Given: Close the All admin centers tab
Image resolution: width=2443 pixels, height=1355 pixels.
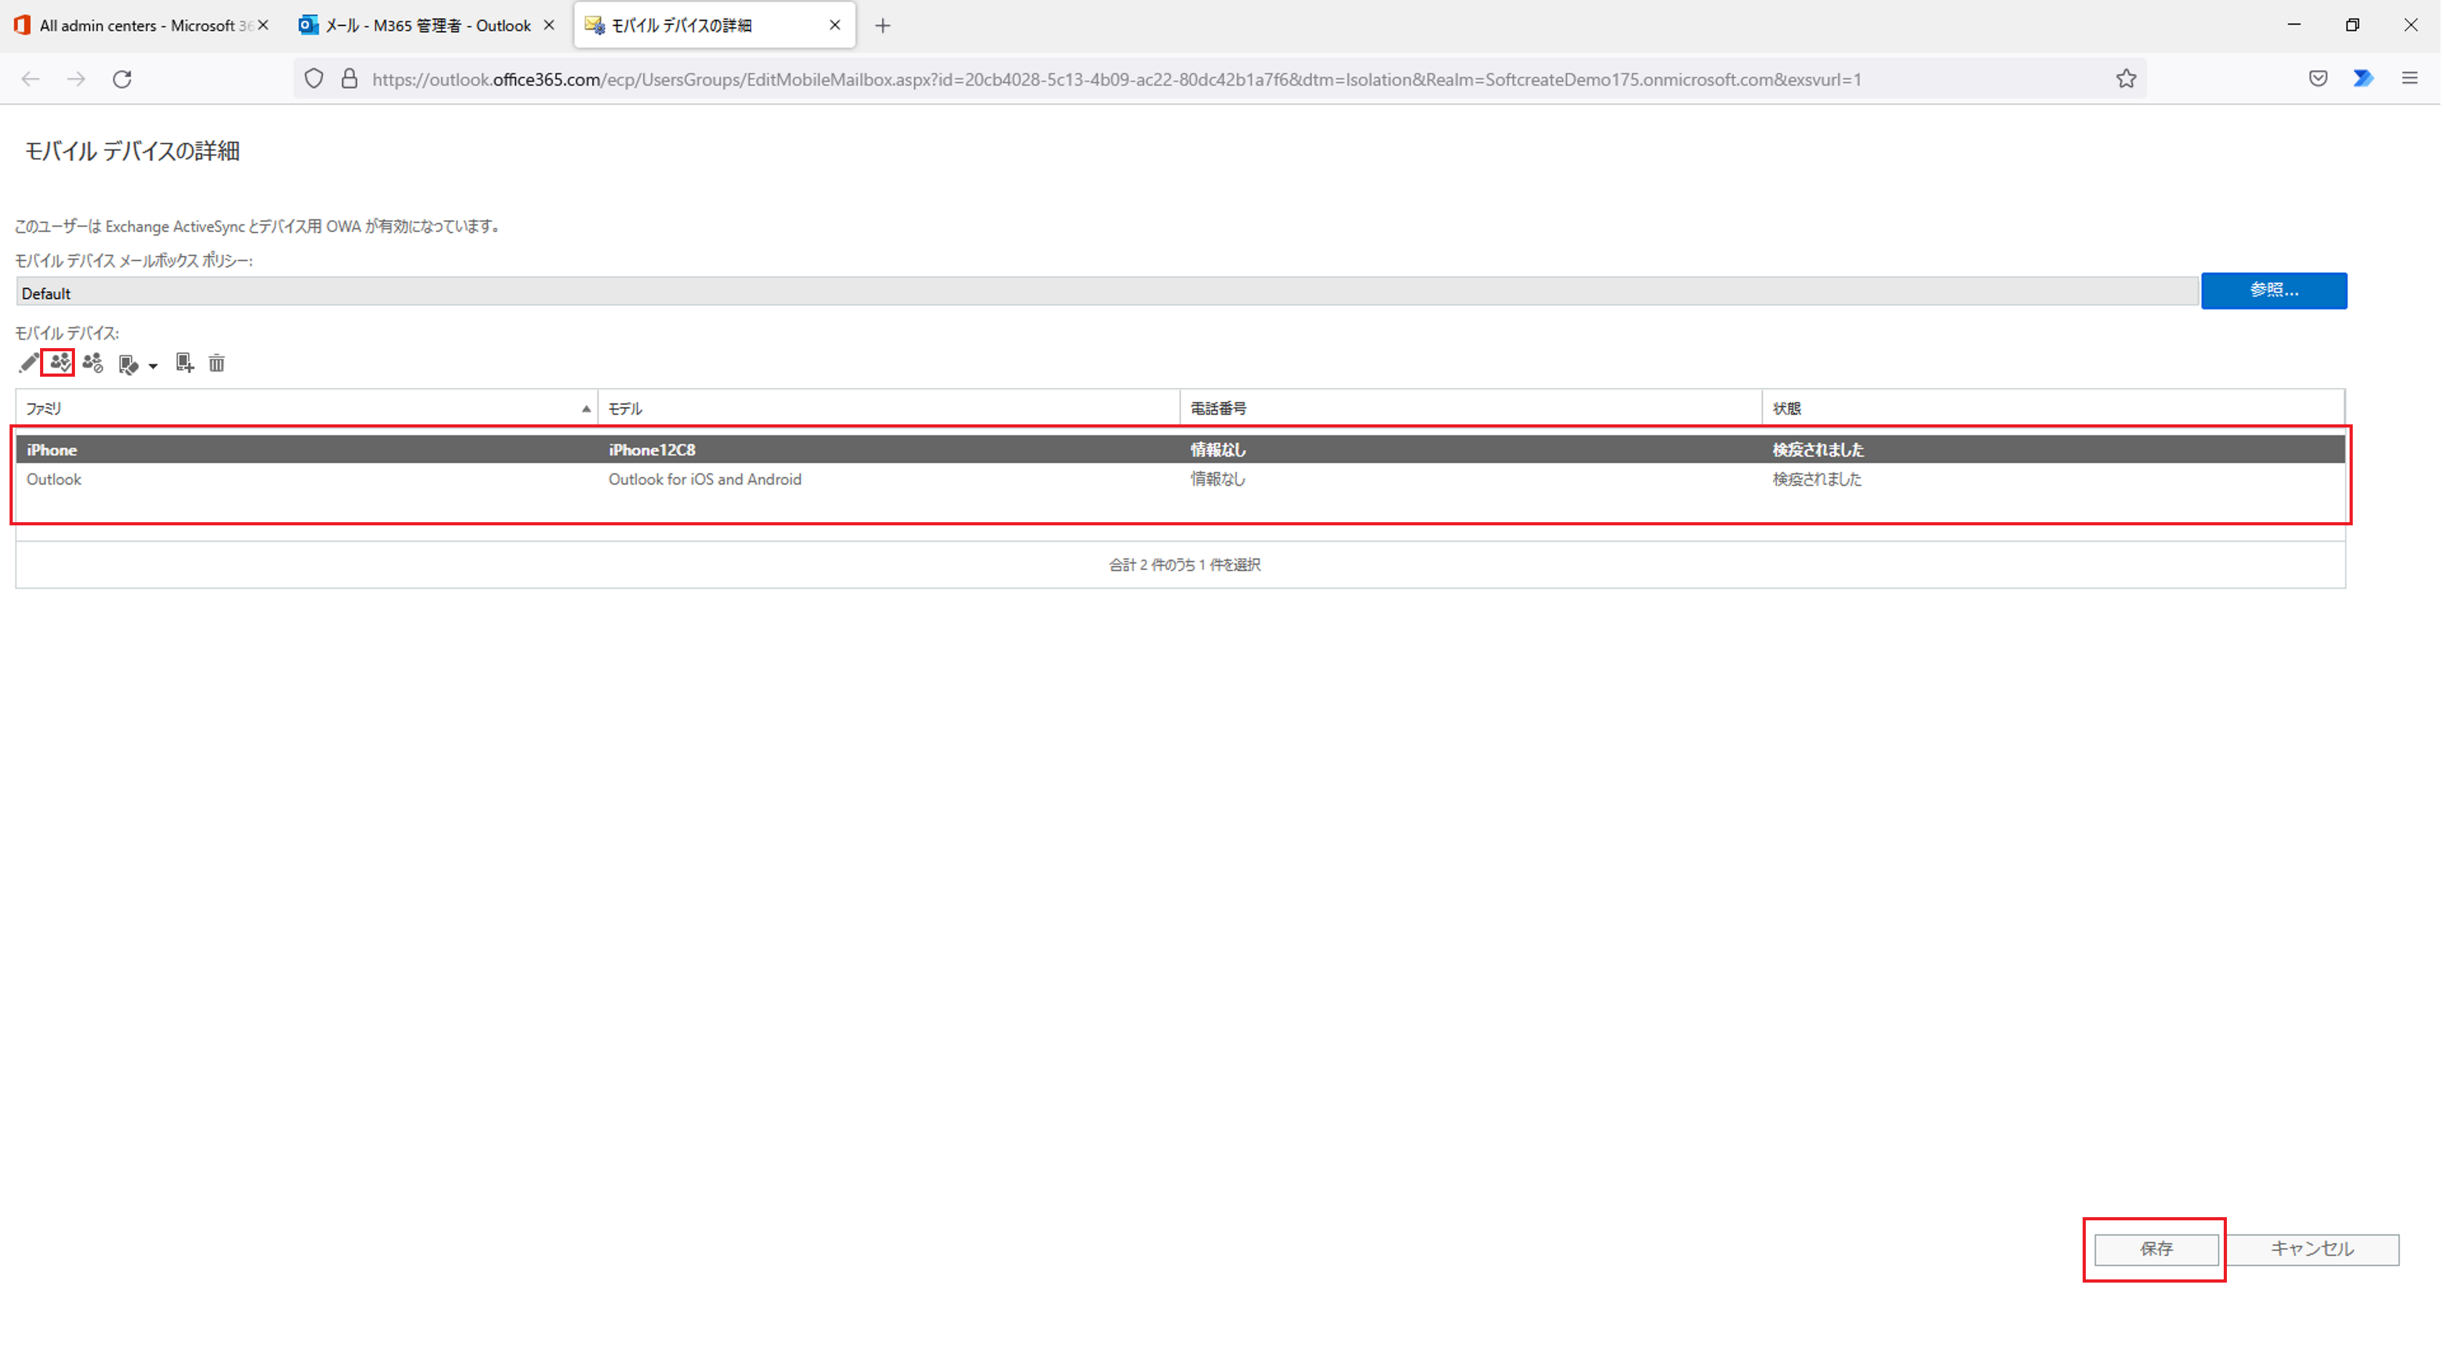Looking at the screenshot, I should [x=264, y=25].
